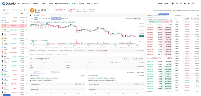Open buy Price USDT/BTC dropdown arrow
Screen dimensions: 201x96
(x=84, y=84)
